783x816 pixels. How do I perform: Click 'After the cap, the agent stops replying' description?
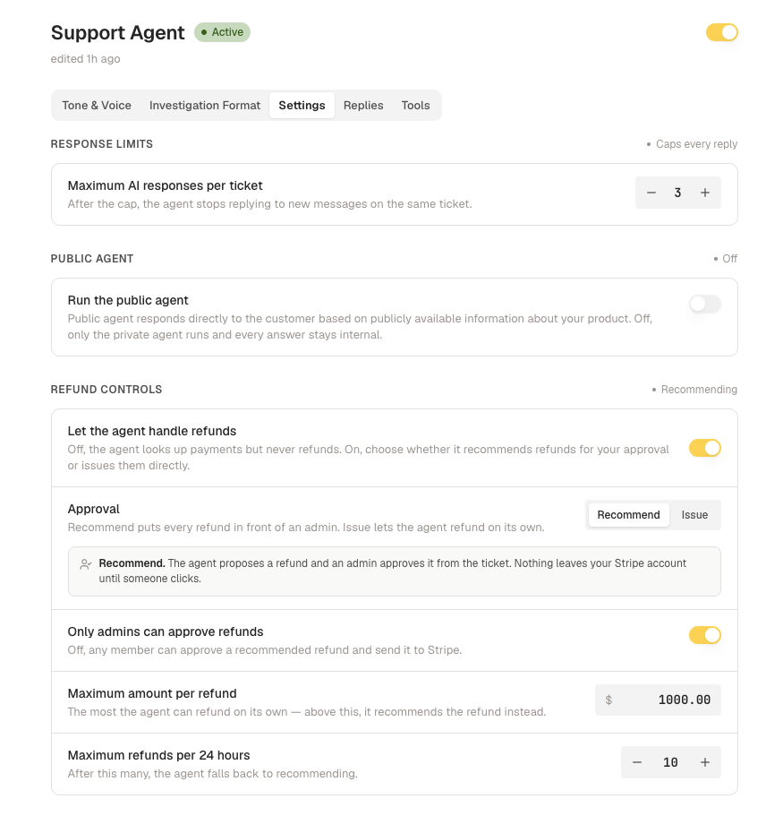point(270,204)
